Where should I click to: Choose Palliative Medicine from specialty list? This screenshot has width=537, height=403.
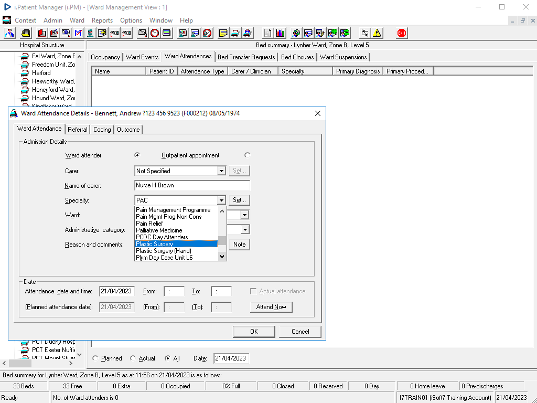pos(176,230)
